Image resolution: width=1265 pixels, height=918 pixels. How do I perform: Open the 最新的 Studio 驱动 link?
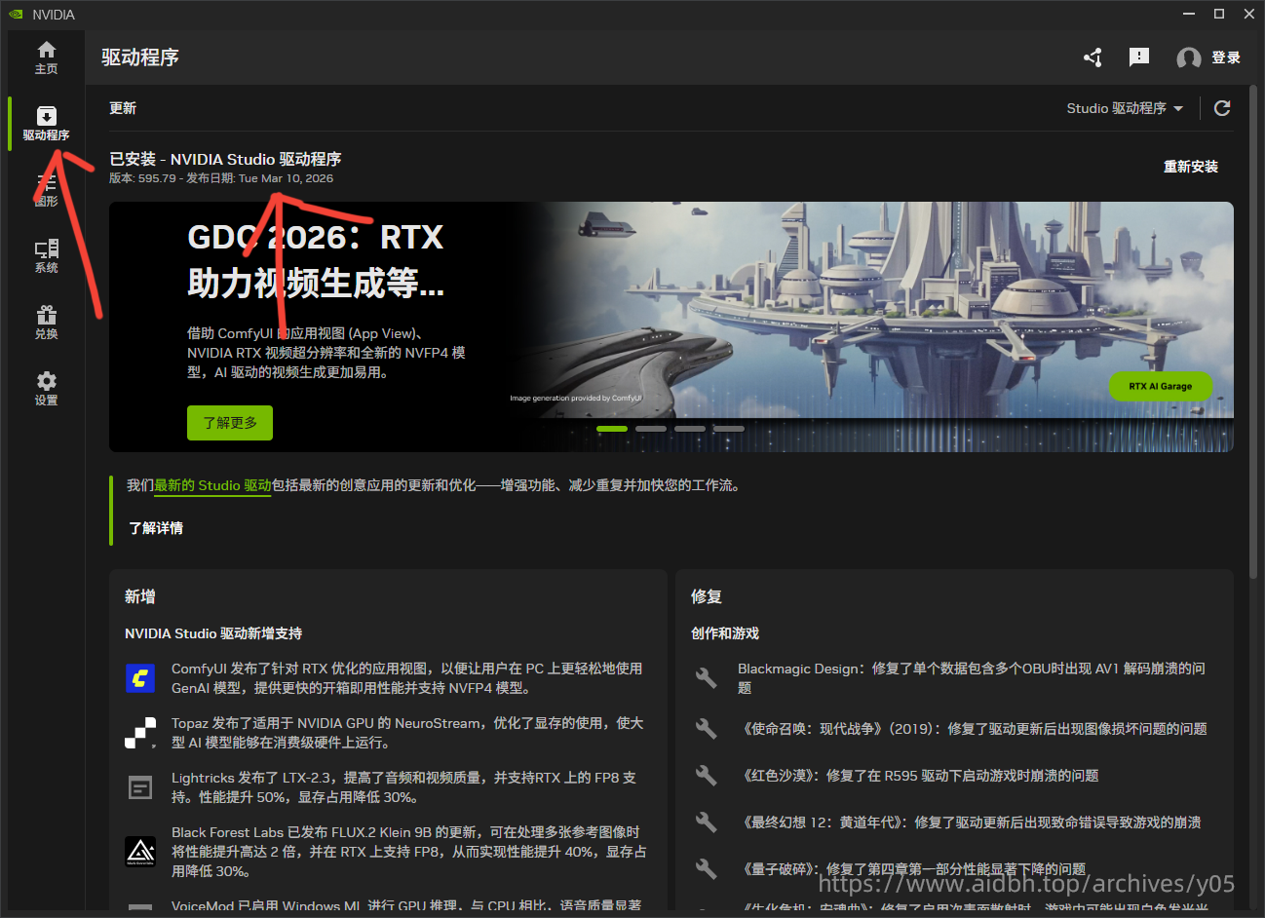click(212, 485)
